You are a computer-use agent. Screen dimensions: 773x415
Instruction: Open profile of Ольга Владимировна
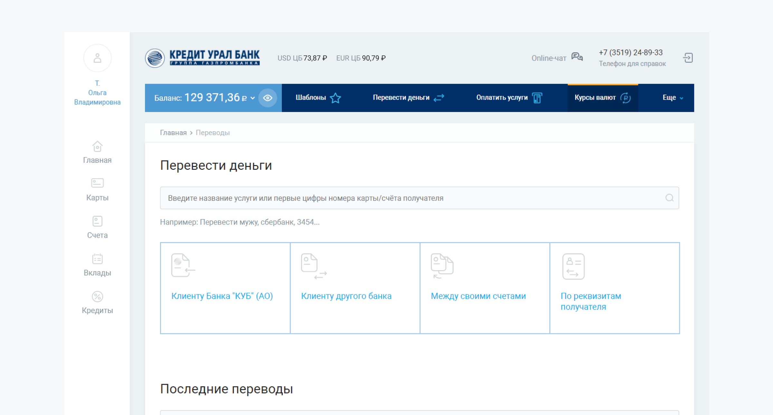click(x=97, y=93)
